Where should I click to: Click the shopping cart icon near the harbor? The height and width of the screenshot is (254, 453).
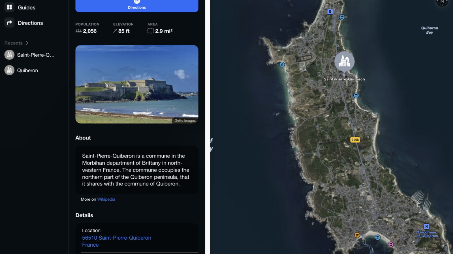(357, 235)
